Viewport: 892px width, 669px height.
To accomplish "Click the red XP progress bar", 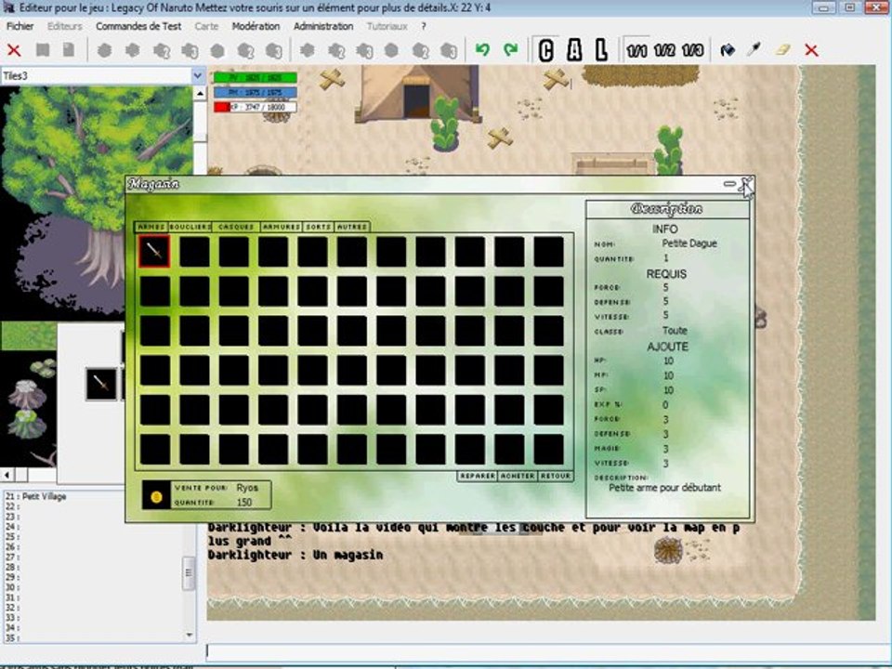I will (x=256, y=107).
